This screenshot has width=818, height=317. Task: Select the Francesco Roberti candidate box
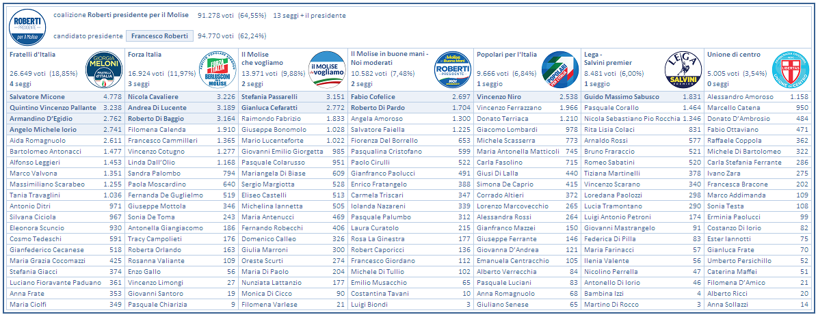[159, 36]
